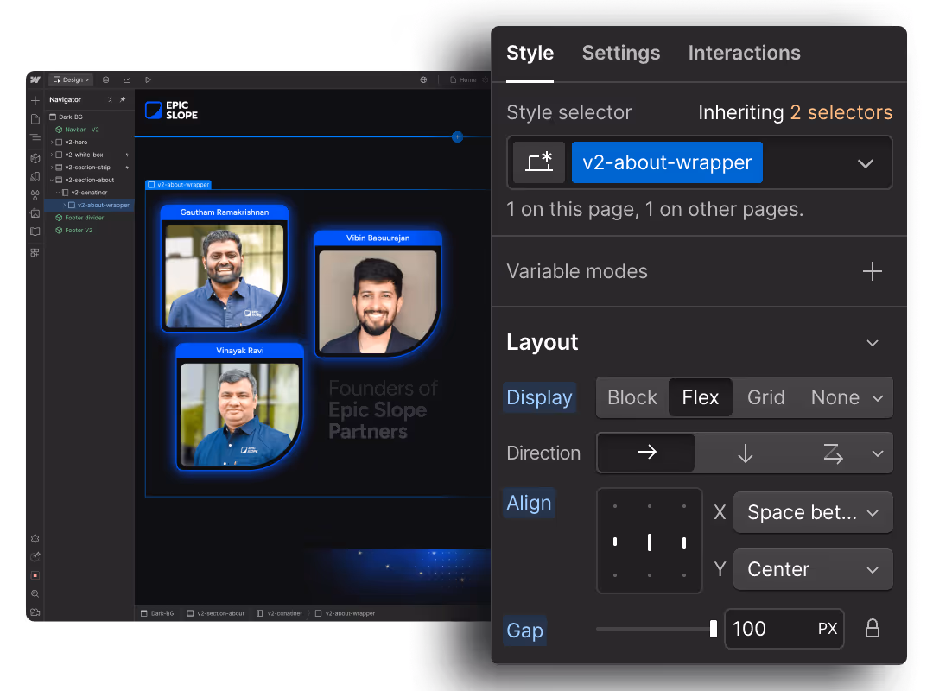Set Display to Flex

point(701,397)
